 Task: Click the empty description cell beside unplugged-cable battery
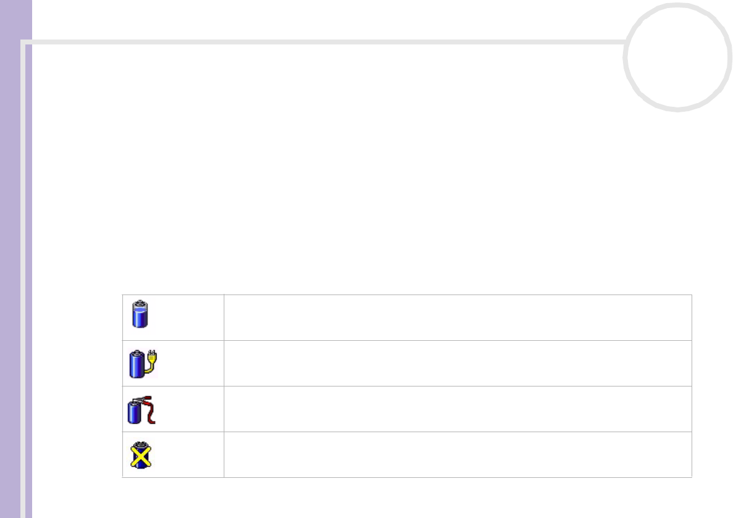click(457, 409)
